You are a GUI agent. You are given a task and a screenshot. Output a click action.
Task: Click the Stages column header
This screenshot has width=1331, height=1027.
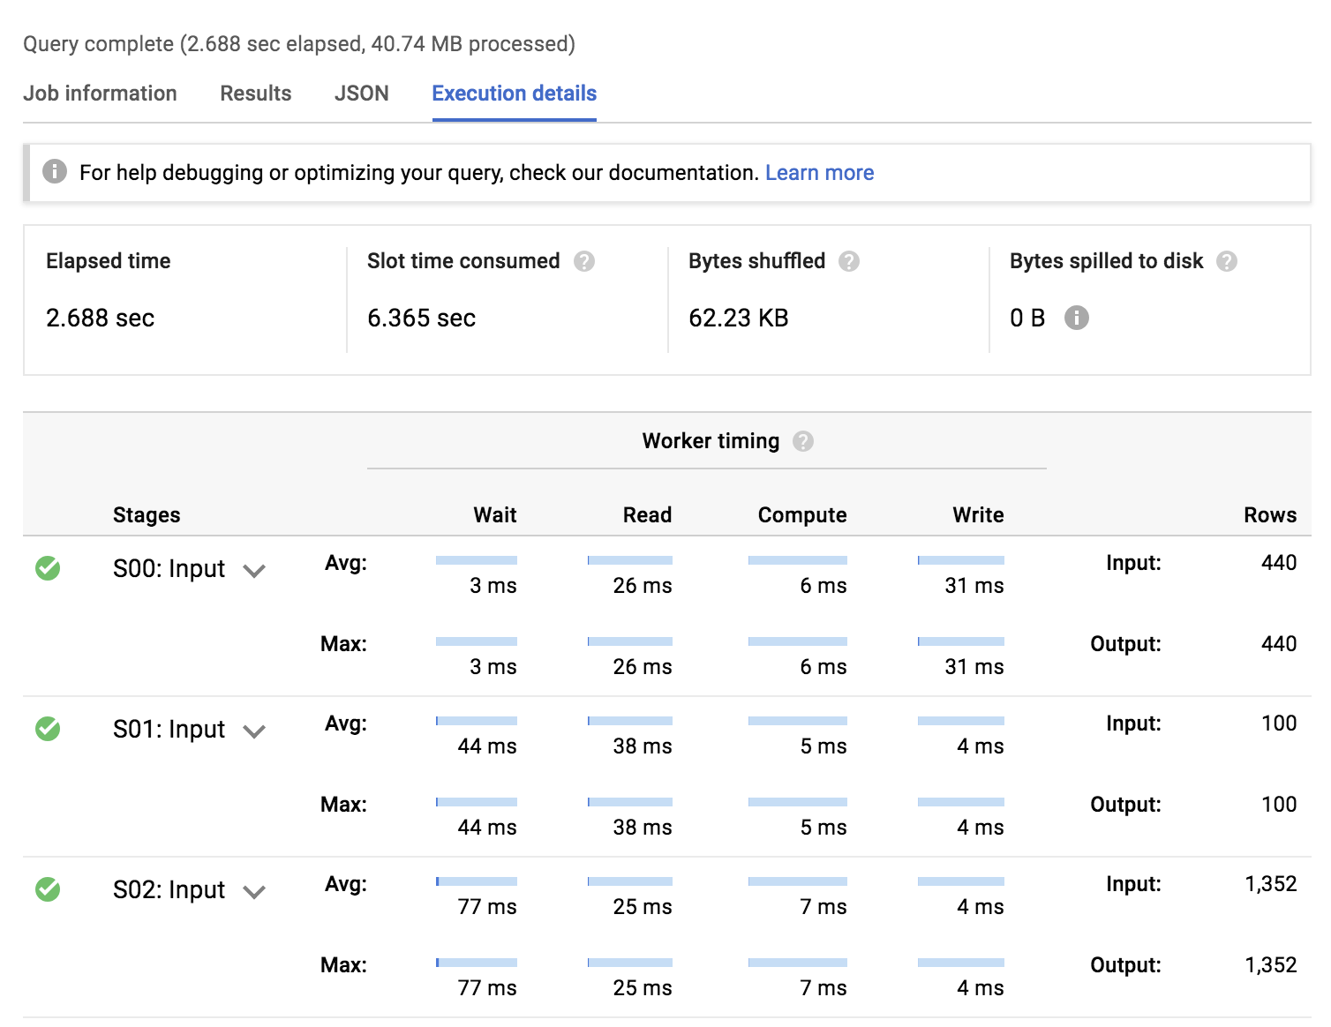[x=147, y=515]
